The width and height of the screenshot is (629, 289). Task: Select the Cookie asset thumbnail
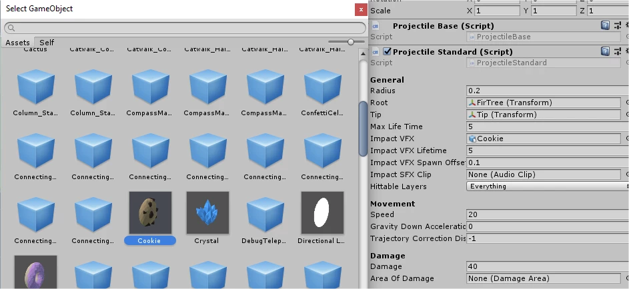150,212
